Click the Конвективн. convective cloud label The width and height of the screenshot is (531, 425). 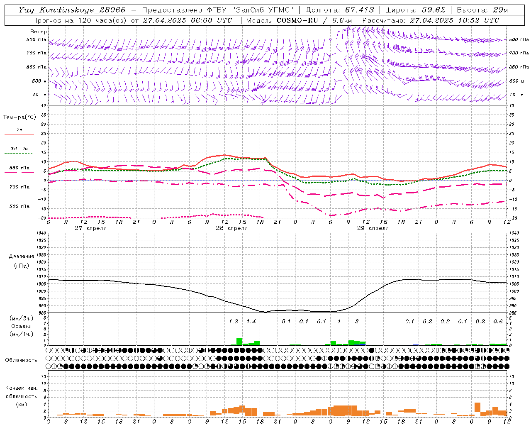click(21, 388)
